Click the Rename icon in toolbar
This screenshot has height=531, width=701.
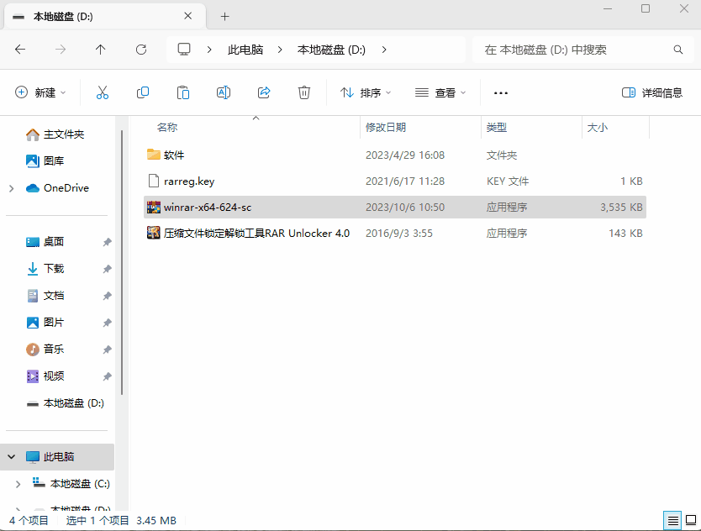(224, 92)
